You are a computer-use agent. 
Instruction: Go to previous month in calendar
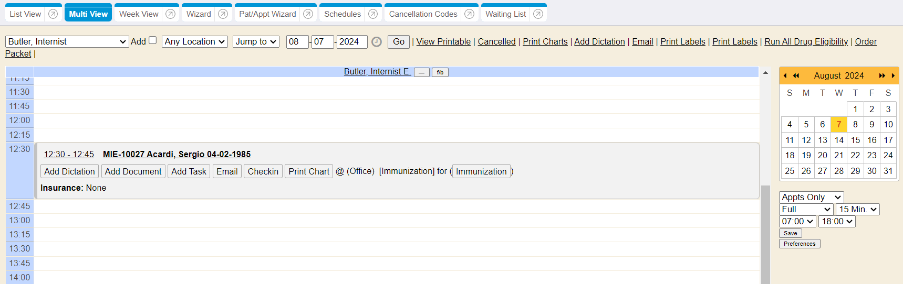pyautogui.click(x=785, y=76)
